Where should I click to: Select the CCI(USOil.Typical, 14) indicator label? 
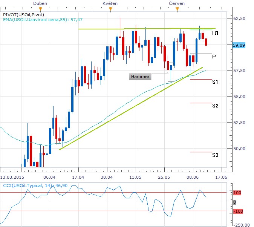[35, 186]
